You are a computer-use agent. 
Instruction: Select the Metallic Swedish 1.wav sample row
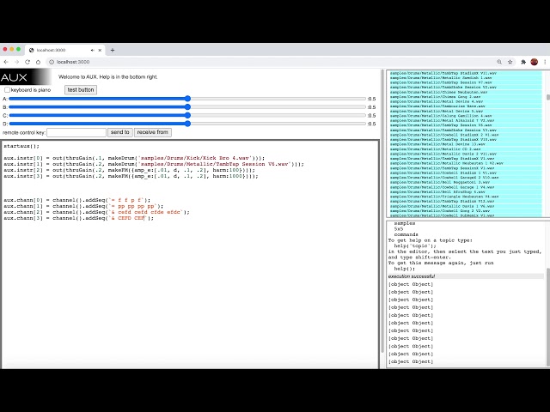click(466, 78)
